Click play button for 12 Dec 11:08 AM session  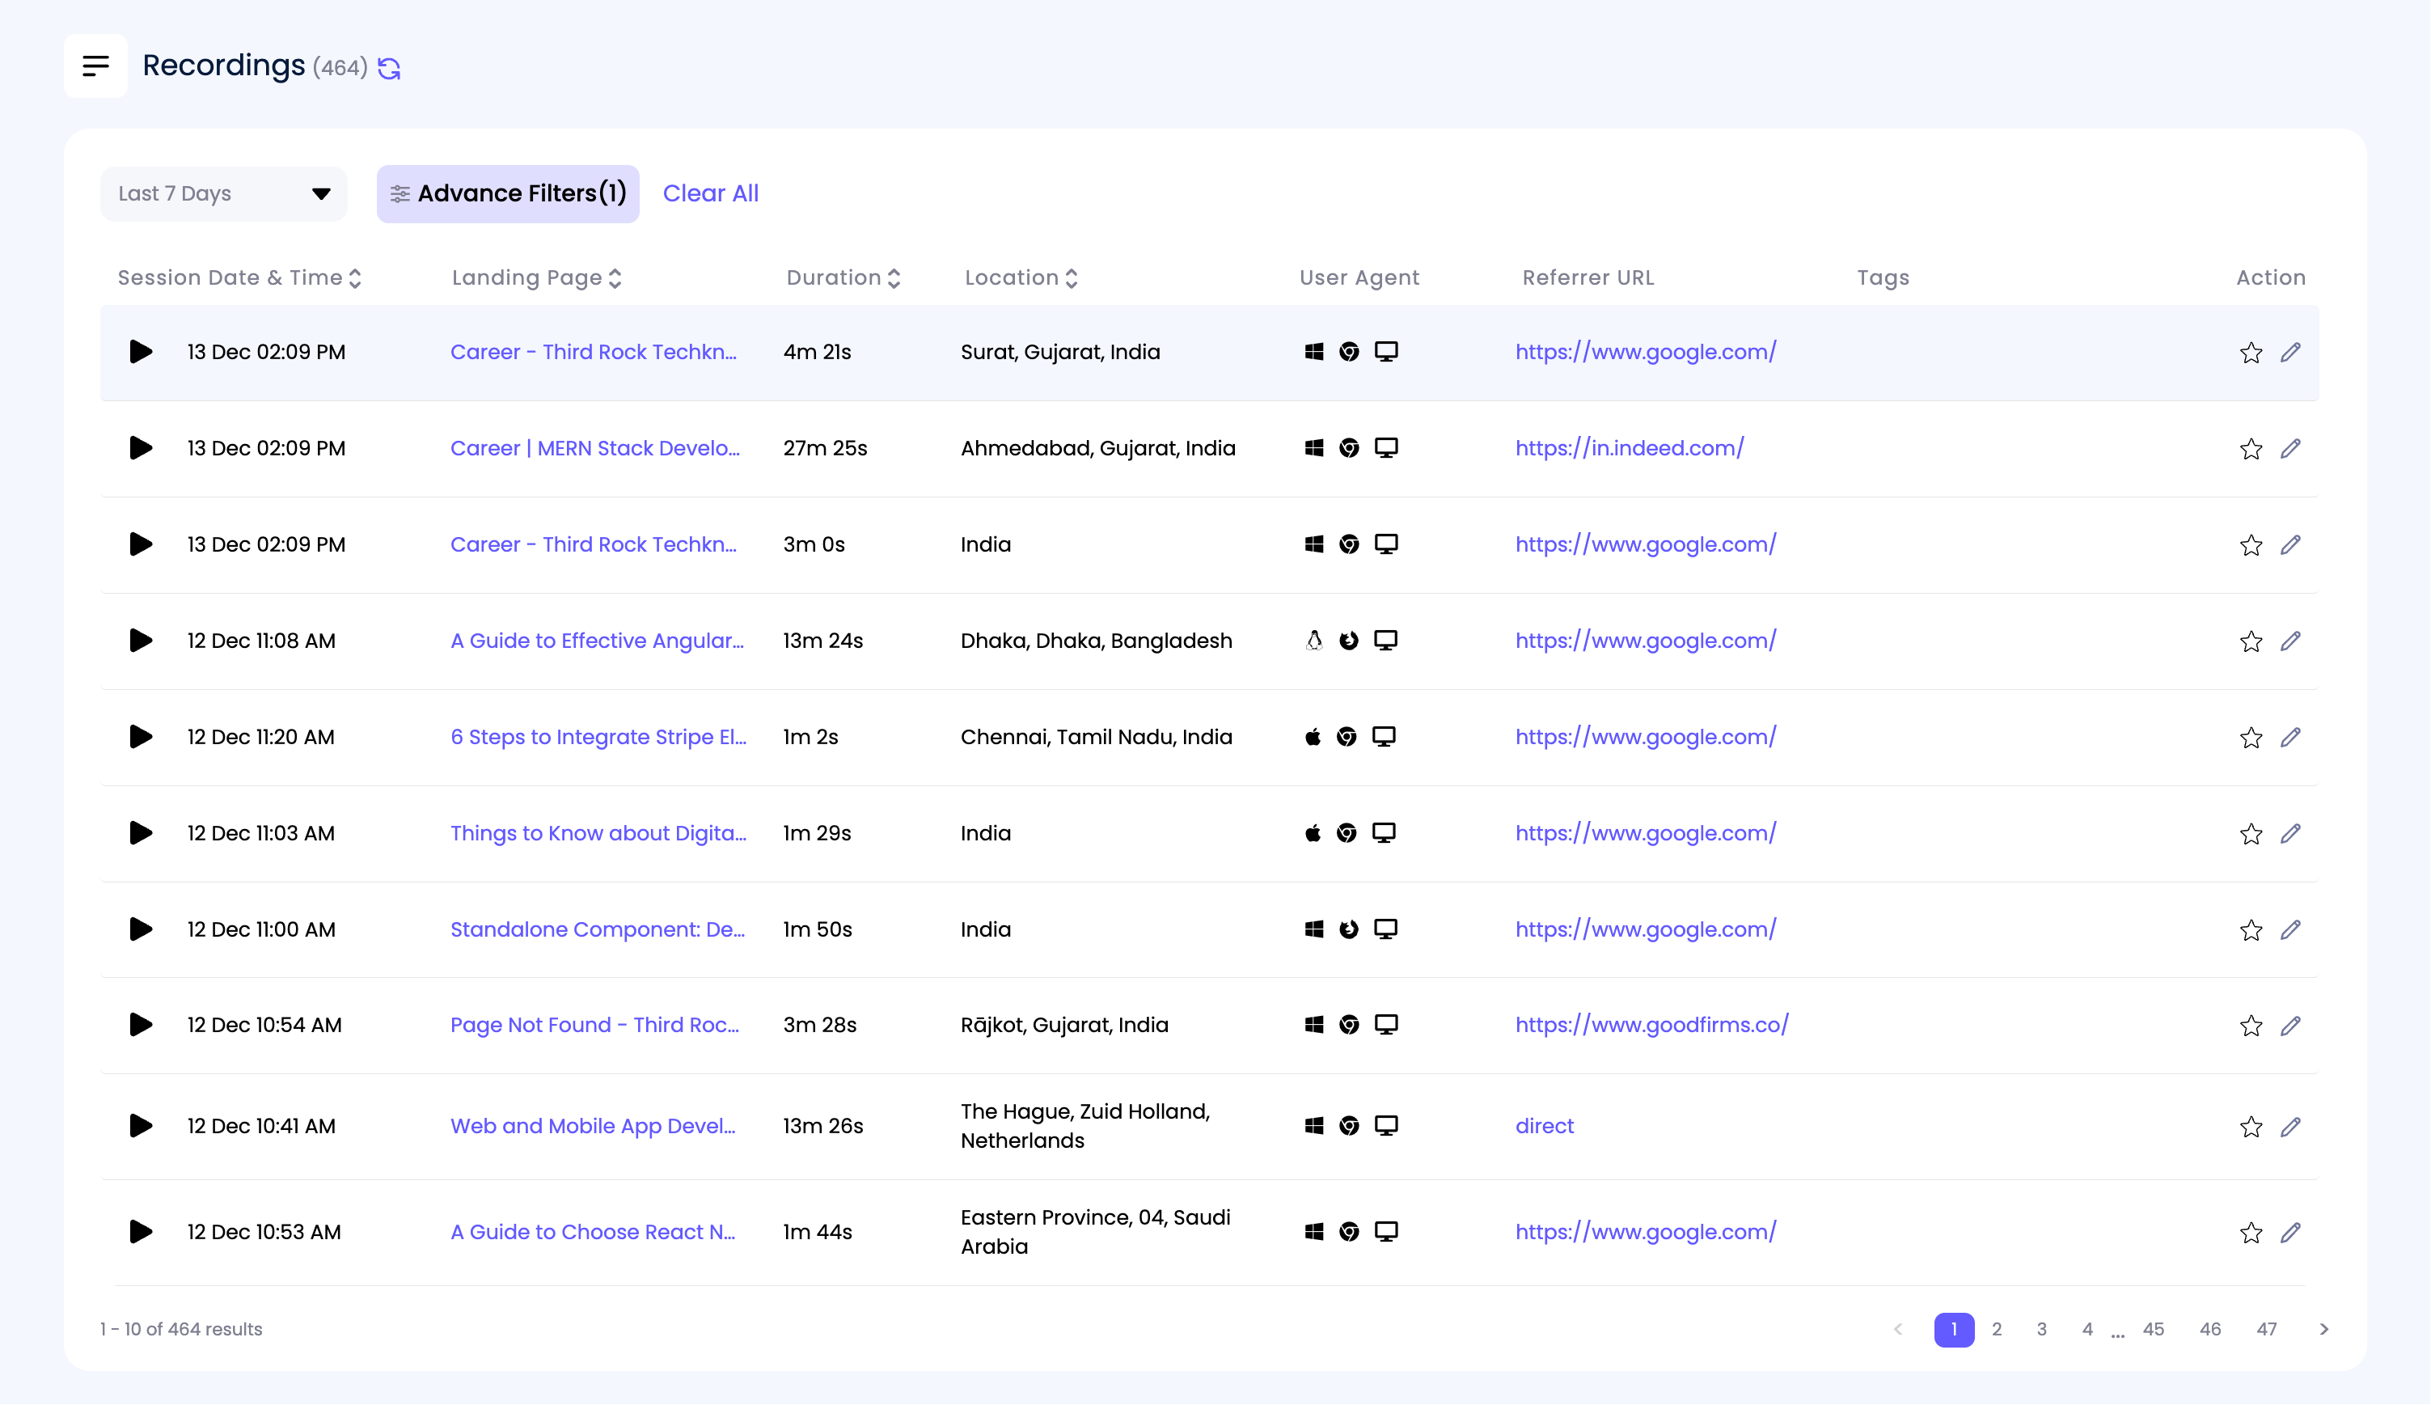click(141, 641)
